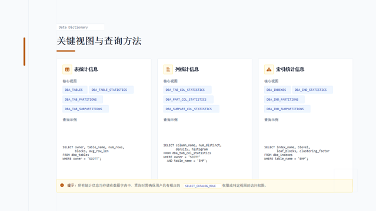Select the DBA_TABLE_STATISTICS tag
The height and width of the screenshot is (211, 376).
click(111, 90)
